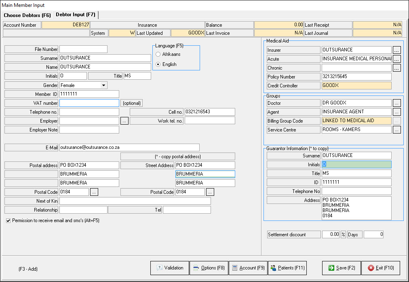The image size is (409, 282).
Task: Expand the Gender dropdown
Action: tap(103, 85)
